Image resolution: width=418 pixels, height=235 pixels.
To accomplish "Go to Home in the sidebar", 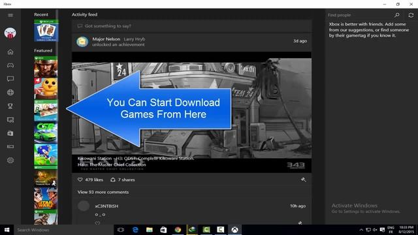I will click(x=10, y=52).
